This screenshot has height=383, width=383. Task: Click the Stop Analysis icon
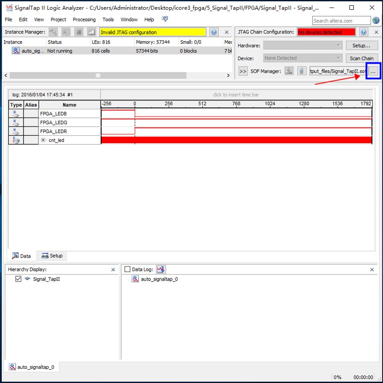pyautogui.click(x=79, y=32)
